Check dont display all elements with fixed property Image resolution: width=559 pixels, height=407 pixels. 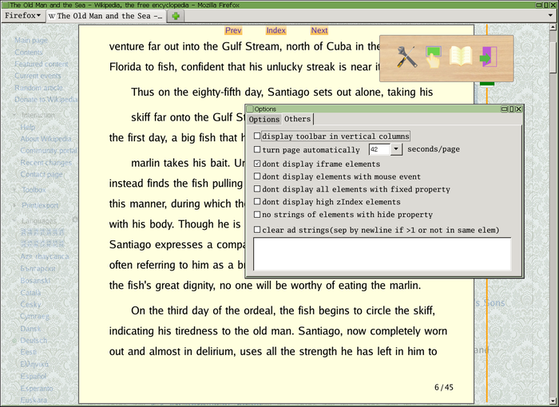tap(257, 188)
